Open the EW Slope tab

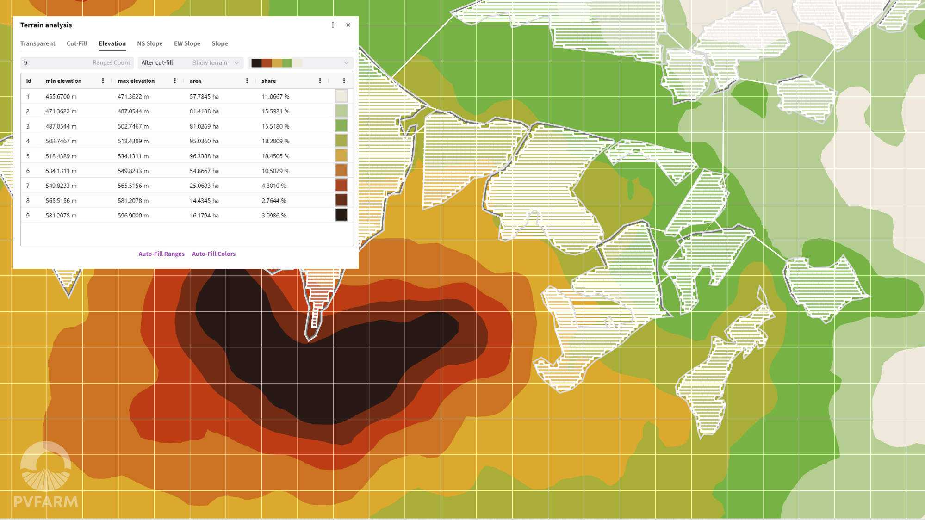(187, 43)
